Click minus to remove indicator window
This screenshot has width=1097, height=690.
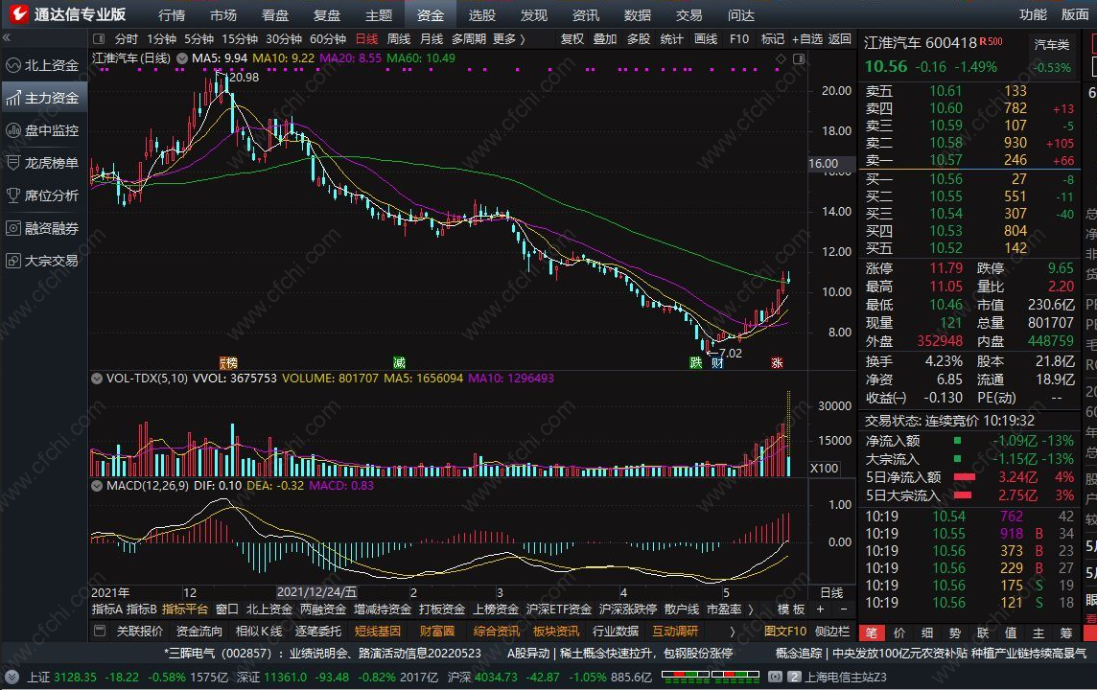844,609
